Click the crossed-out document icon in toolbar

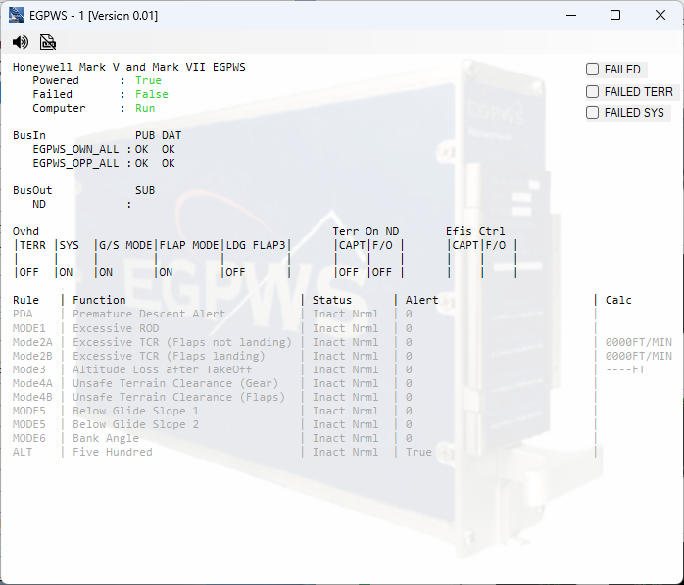pos(48,42)
